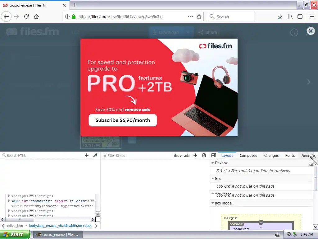Image resolution: width=318 pixels, height=239 pixels.
Task: Collapse the Grid section
Action: click(213, 178)
